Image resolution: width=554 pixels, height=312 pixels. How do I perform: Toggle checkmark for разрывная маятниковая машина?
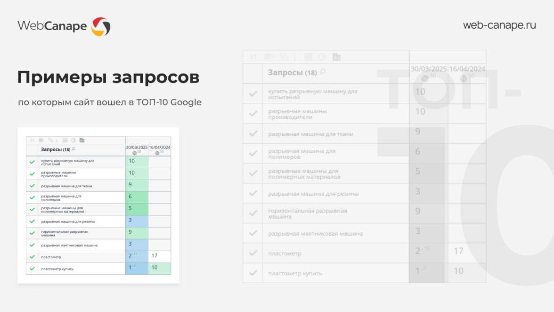(32, 245)
